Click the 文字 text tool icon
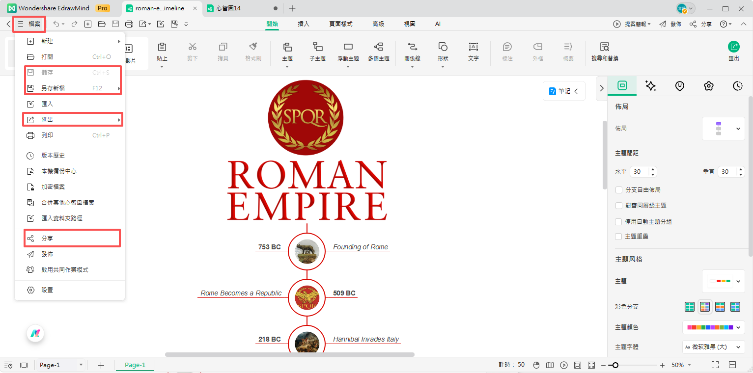This screenshot has height=373, width=753. 473,47
